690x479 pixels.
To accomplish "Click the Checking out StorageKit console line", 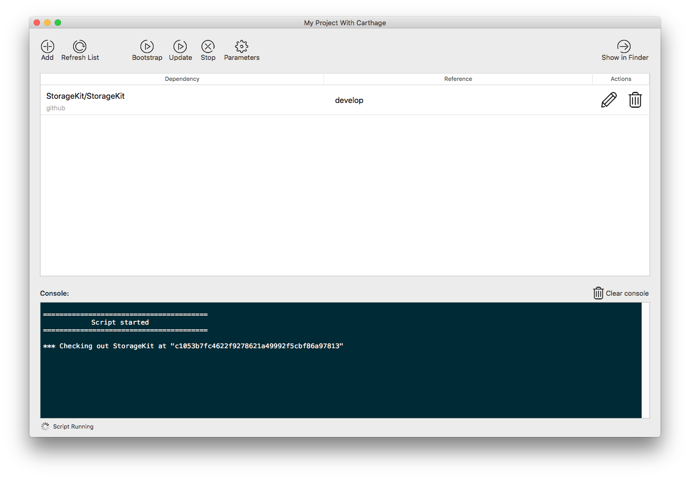I will 193,346.
